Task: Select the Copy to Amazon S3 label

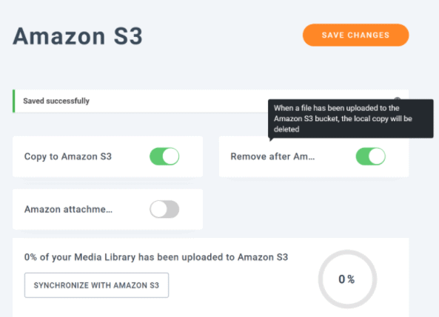Action: click(68, 156)
